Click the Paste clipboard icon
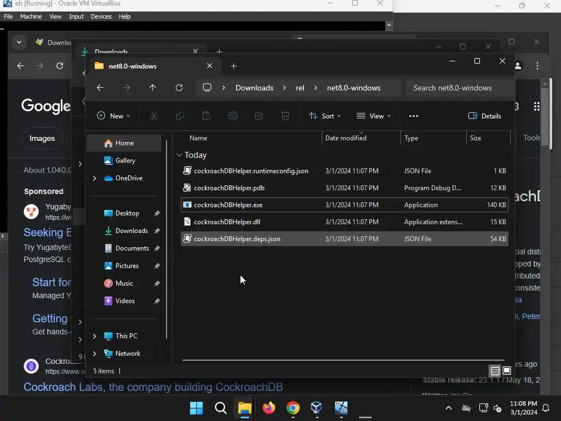 pyautogui.click(x=207, y=116)
